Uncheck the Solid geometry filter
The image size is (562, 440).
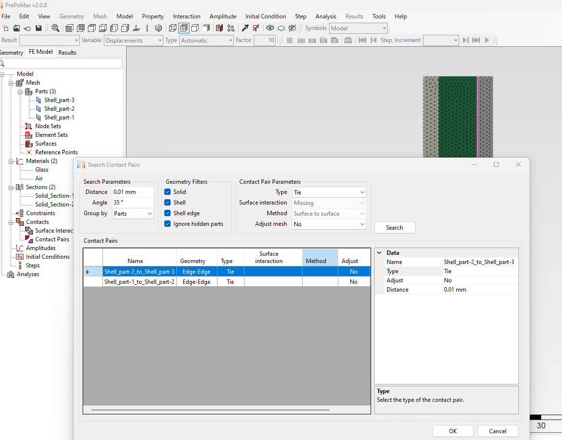click(168, 192)
